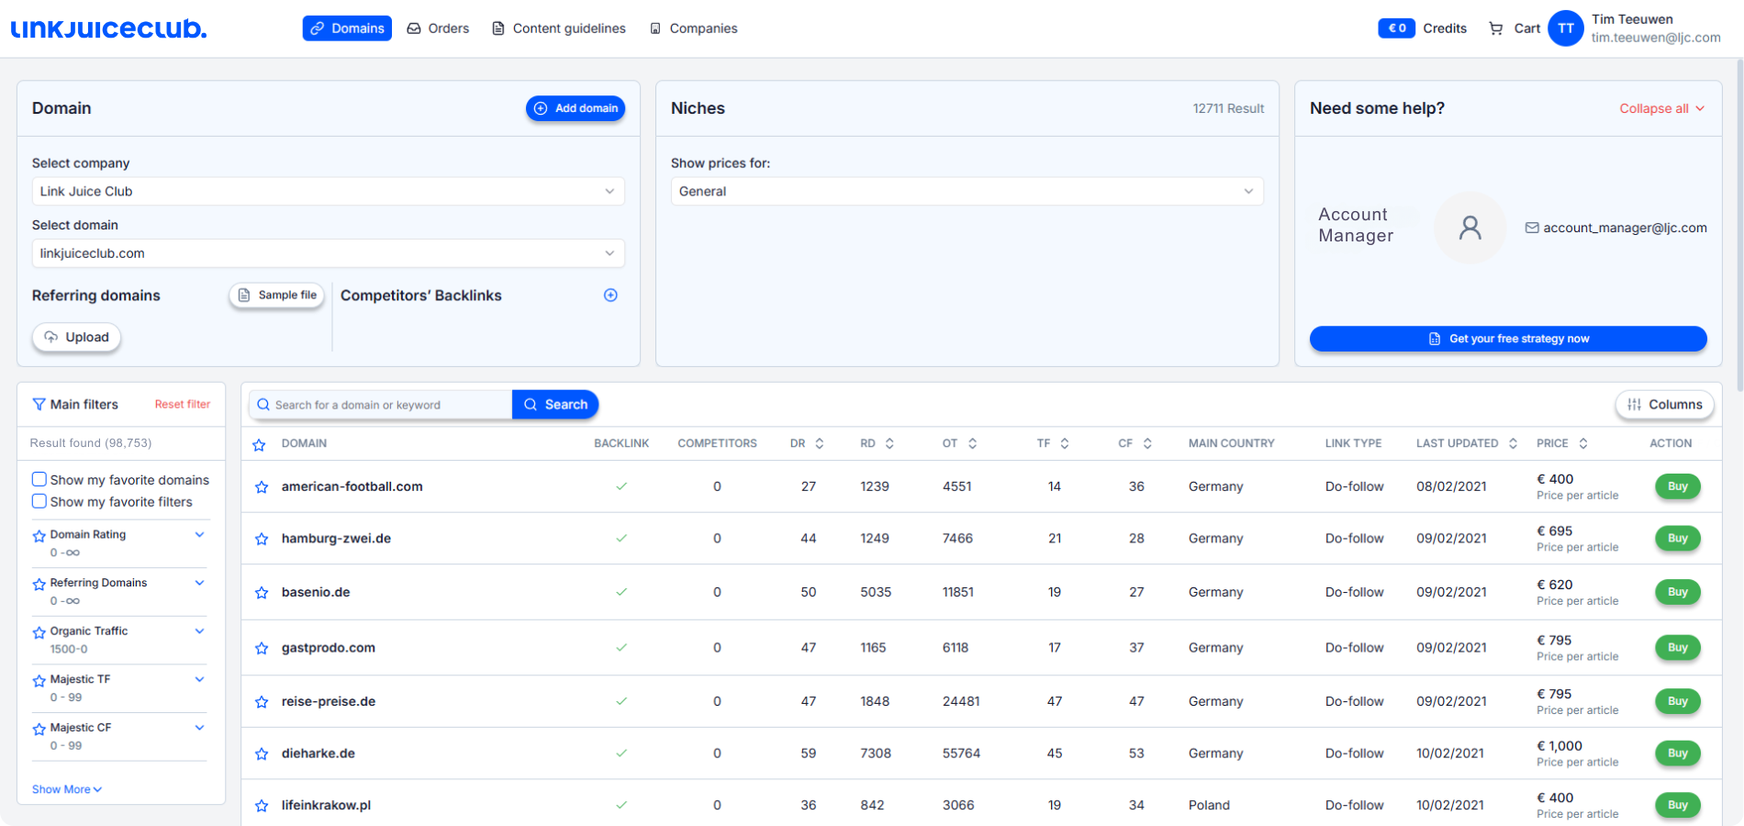The height and width of the screenshot is (826, 1744).
Task: Click the account manager person icon
Action: [1470, 228]
